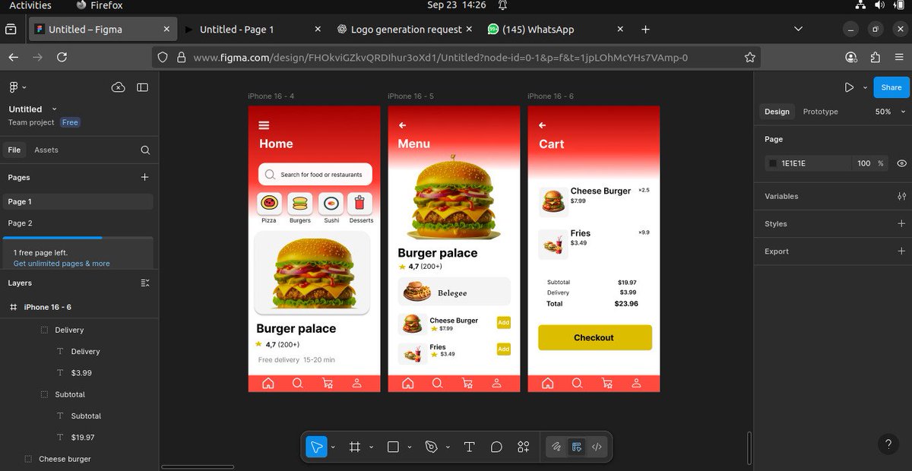Viewport: 912px width, 471px height.
Task: Add a new page with plus icon
Action: [x=145, y=177]
